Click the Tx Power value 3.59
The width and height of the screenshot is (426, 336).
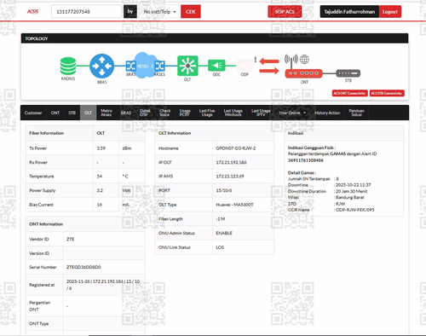click(x=101, y=148)
